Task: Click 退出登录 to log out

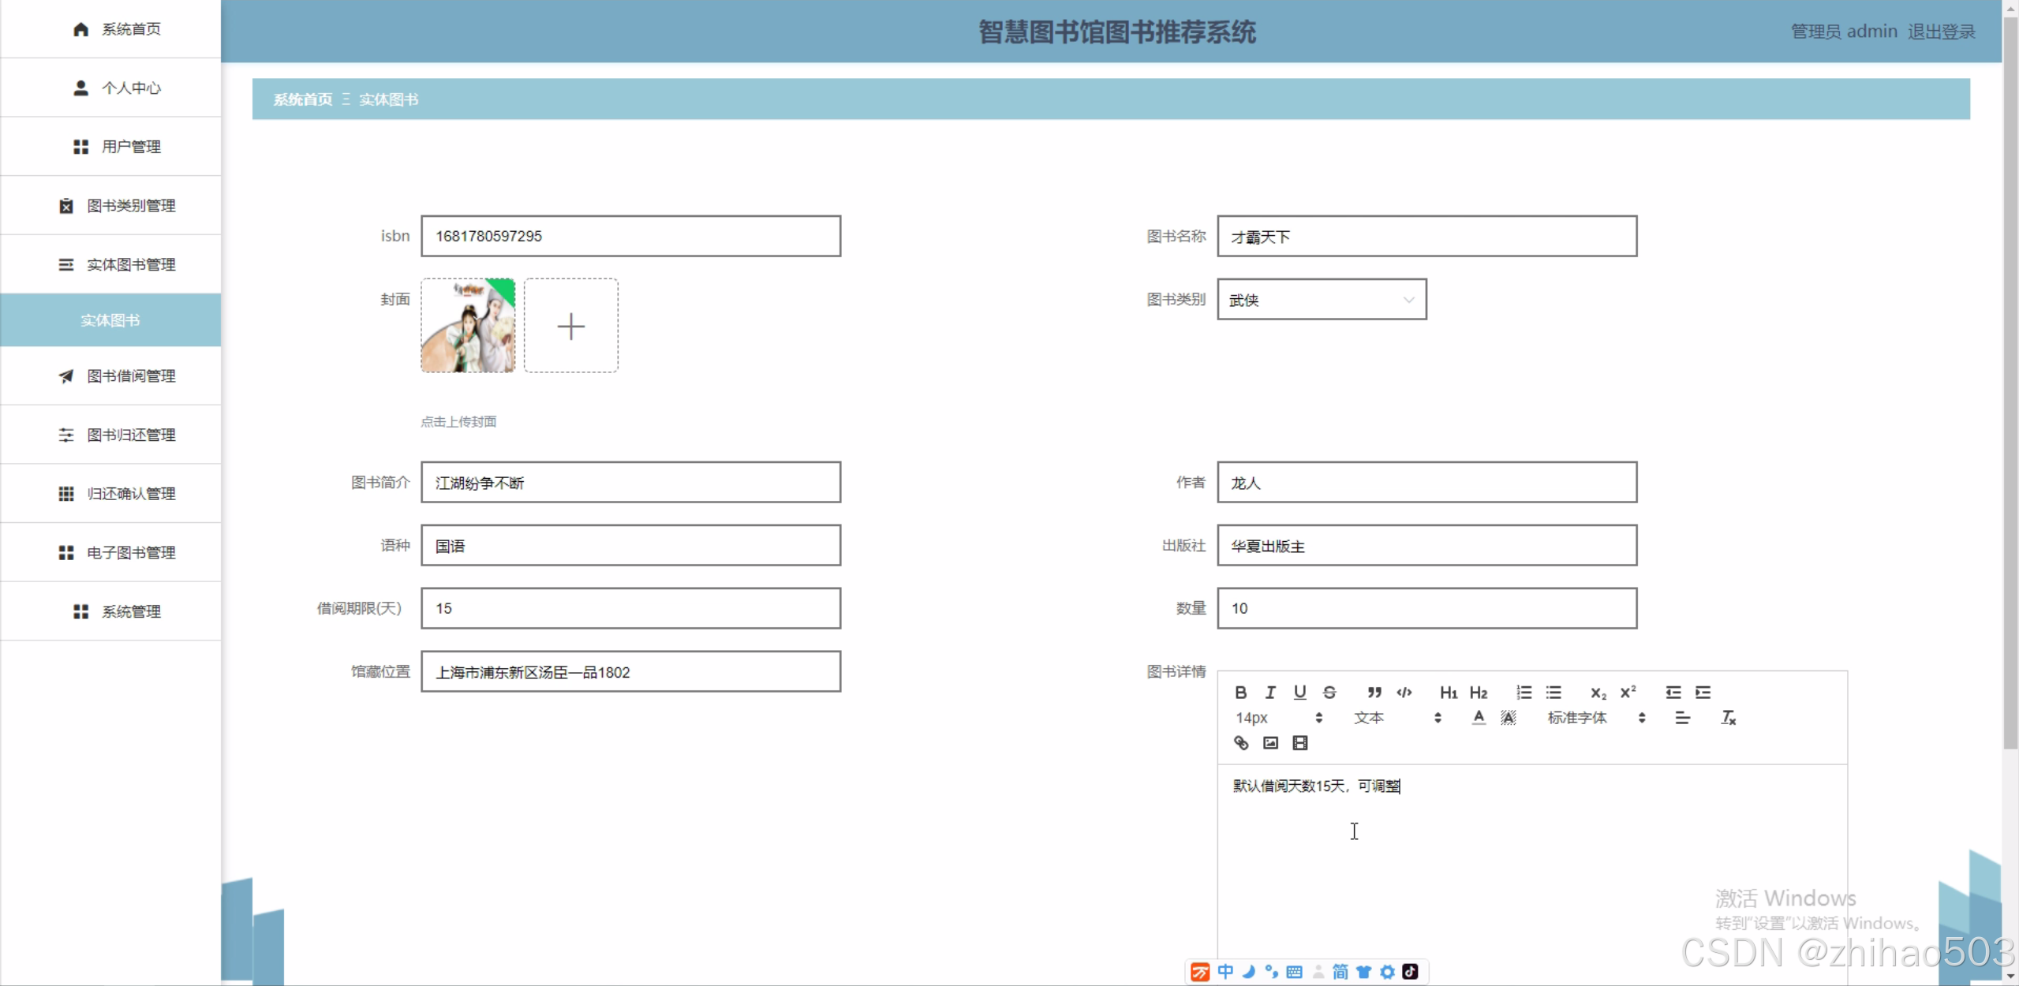Action: [1941, 32]
